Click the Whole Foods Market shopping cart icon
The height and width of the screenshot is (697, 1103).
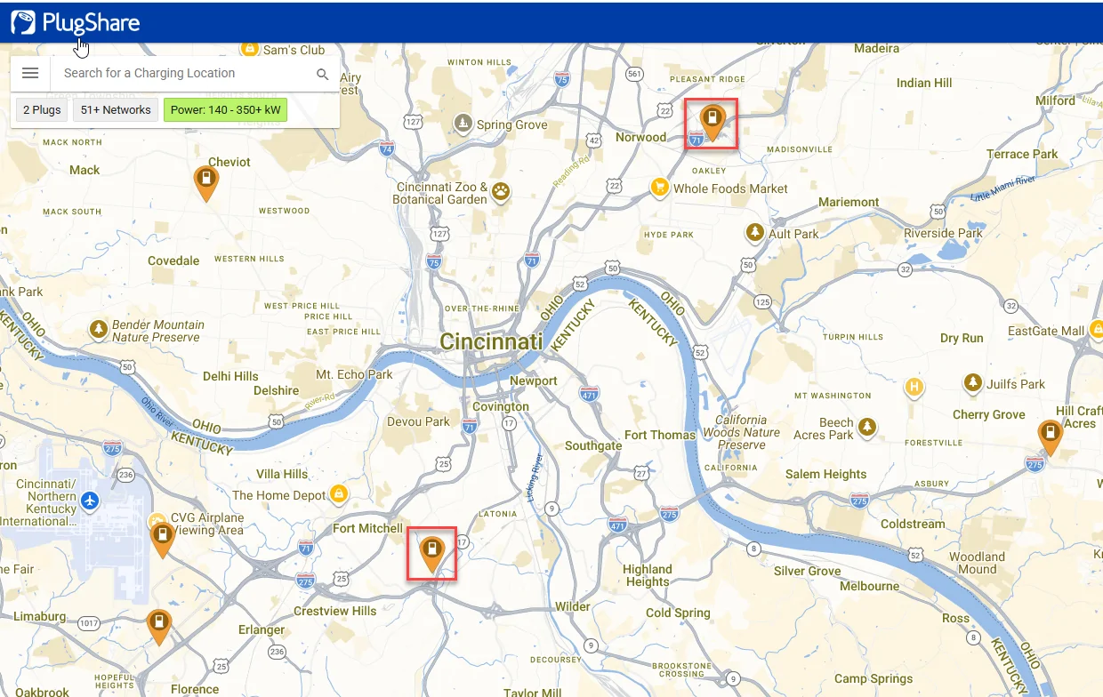tap(659, 187)
